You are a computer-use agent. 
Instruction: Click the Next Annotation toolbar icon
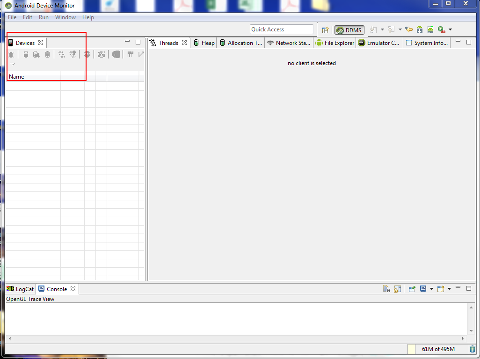coord(373,29)
